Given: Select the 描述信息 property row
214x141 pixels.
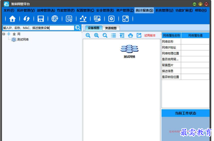Looking at the screenshot, I should click(x=186, y=71).
